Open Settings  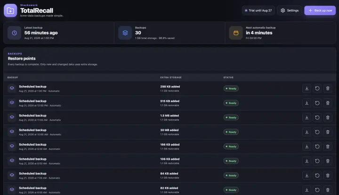coord(290,10)
